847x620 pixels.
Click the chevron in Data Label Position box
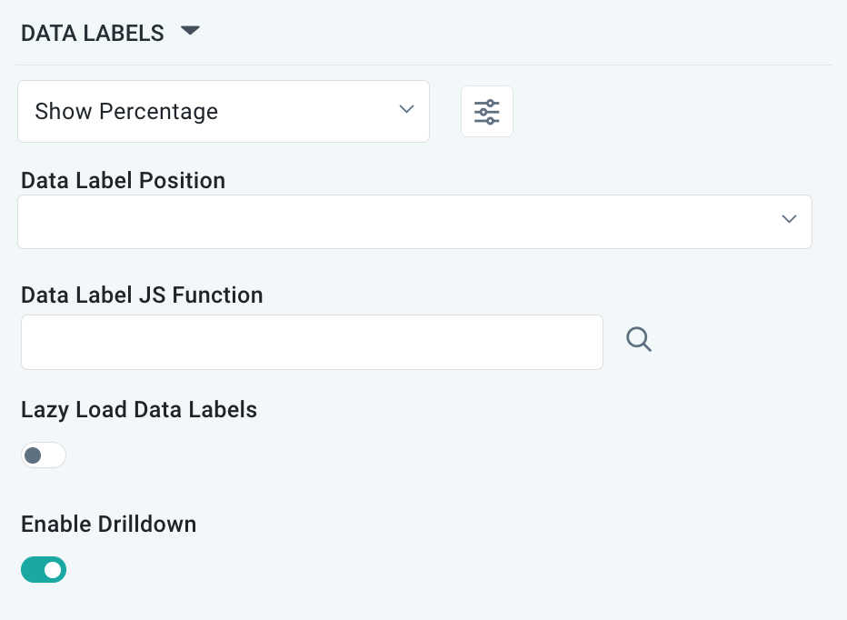coord(789,220)
